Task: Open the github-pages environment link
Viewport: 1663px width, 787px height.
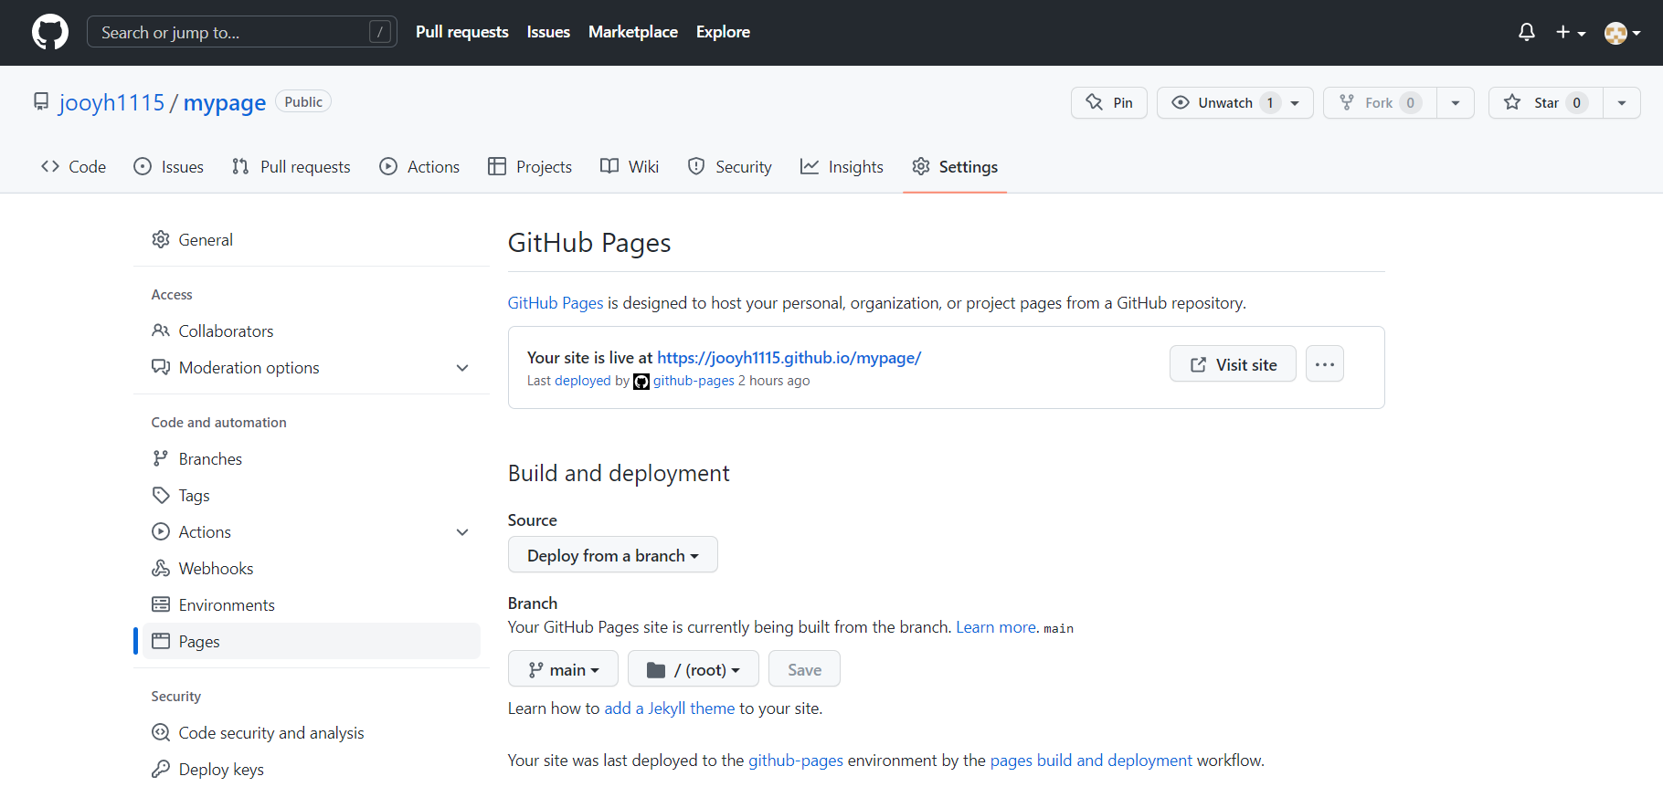Action: point(796,761)
